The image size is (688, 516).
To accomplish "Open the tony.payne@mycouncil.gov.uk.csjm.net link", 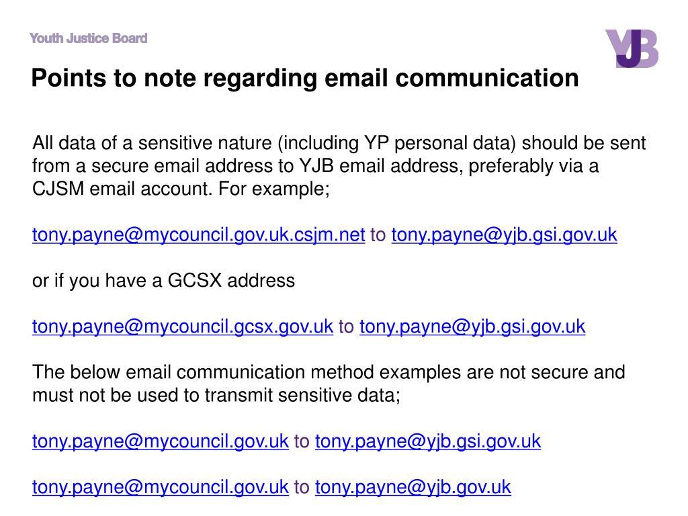I will coord(199,234).
